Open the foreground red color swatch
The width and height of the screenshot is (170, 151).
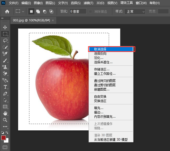click(x=4, y=138)
